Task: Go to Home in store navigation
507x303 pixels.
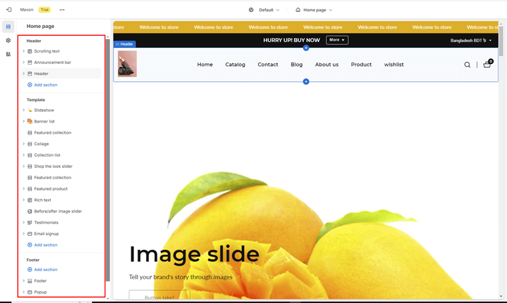Action: (x=205, y=65)
